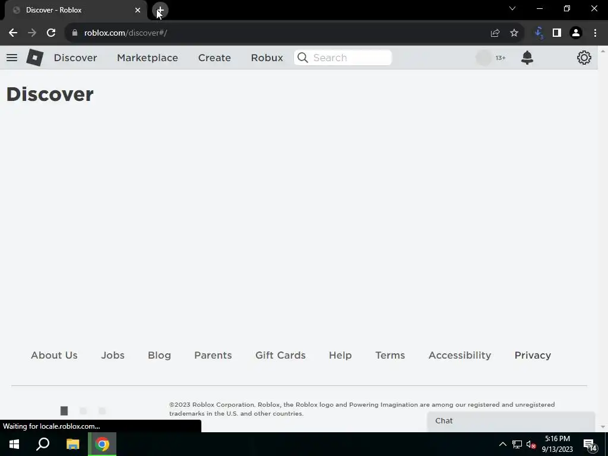Click the search magnifier icon in Roblox
This screenshot has width=608, height=456.
tap(302, 58)
